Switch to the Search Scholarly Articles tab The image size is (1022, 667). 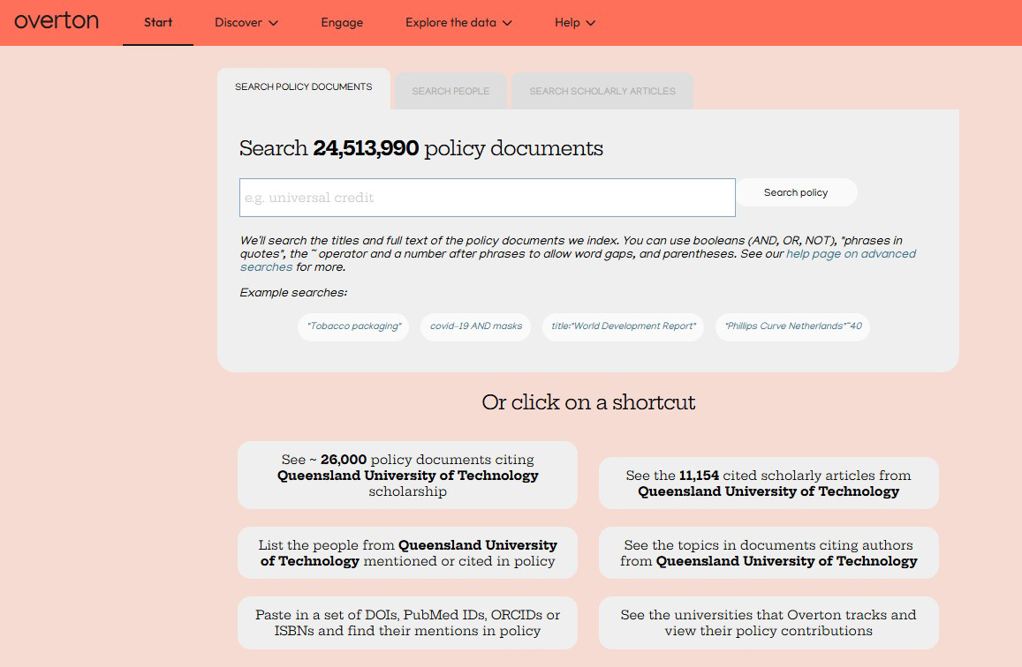(602, 91)
